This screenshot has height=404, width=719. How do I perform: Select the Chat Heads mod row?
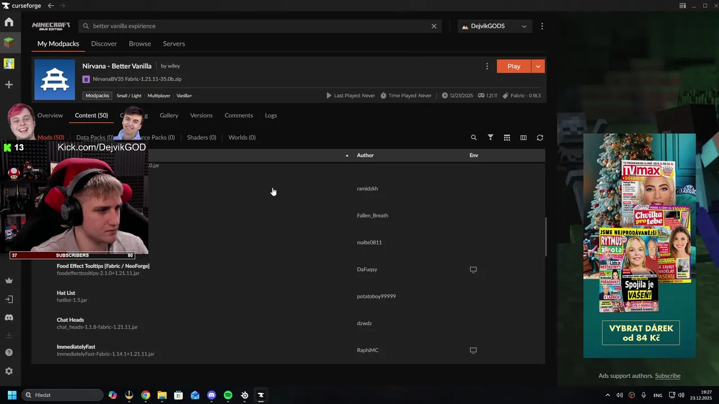tap(288, 323)
